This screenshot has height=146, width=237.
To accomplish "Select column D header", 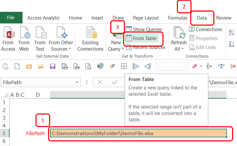I will 38,95.
